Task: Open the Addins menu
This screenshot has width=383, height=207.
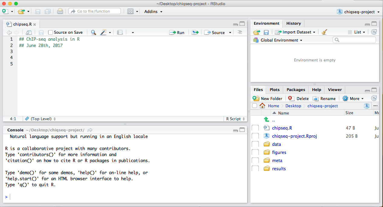Action: click(x=153, y=11)
